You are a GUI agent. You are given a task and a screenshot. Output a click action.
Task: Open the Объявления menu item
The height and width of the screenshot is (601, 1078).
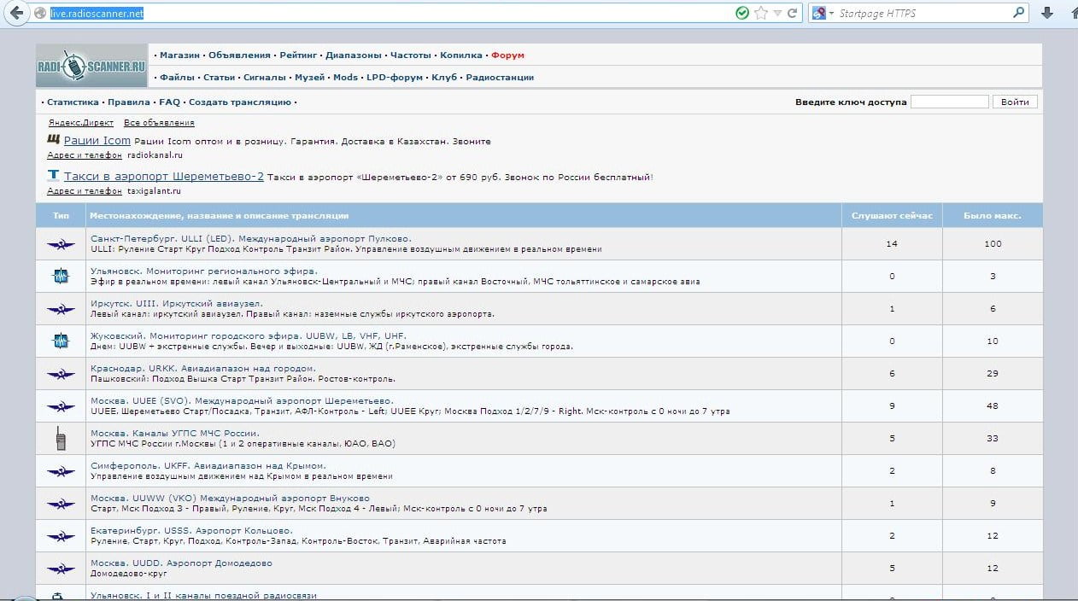(239, 55)
